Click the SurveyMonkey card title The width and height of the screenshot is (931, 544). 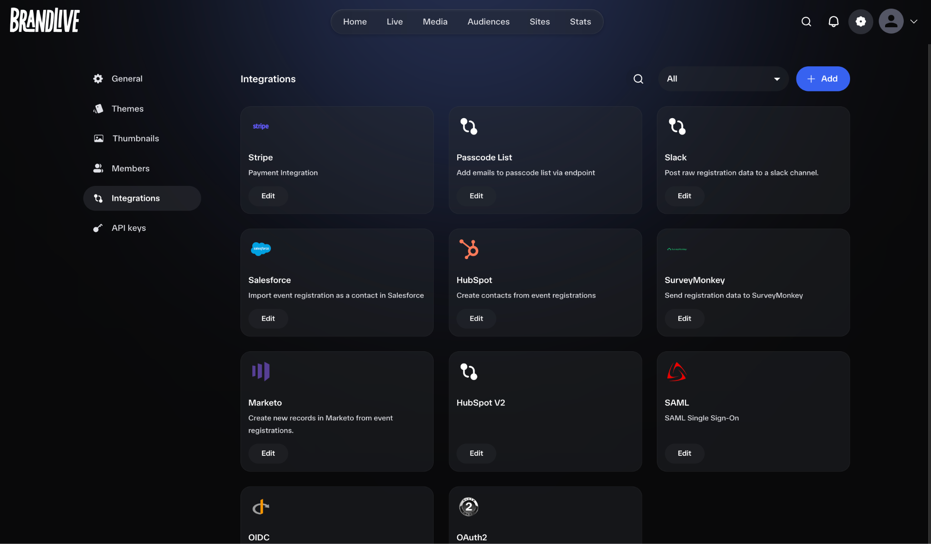click(695, 280)
